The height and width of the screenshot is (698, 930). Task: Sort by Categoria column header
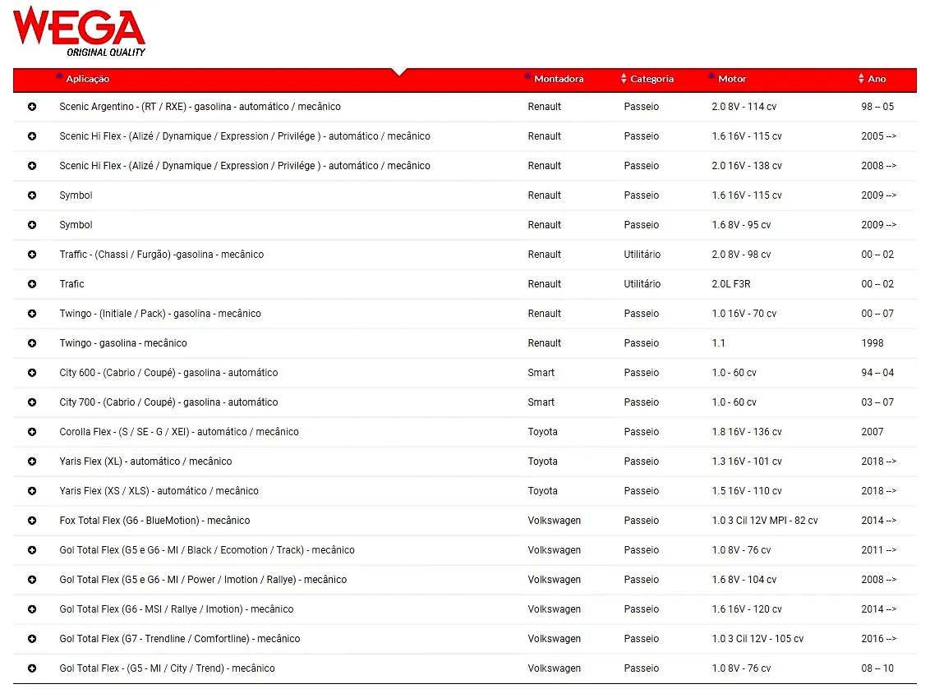click(x=651, y=80)
